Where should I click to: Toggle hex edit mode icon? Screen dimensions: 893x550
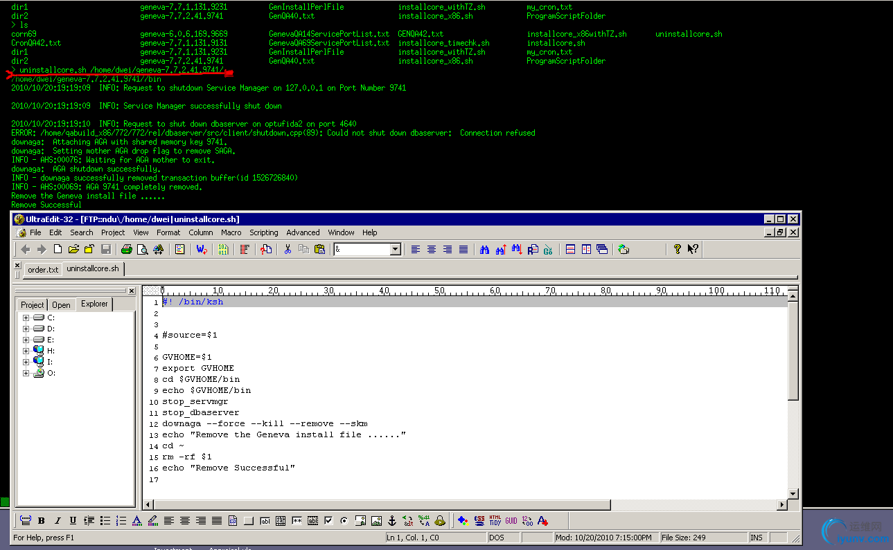click(x=222, y=249)
